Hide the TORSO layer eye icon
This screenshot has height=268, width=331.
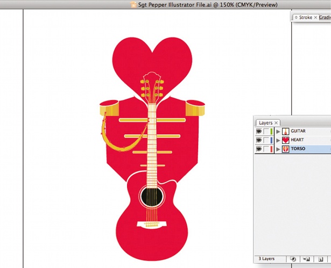tap(258, 149)
